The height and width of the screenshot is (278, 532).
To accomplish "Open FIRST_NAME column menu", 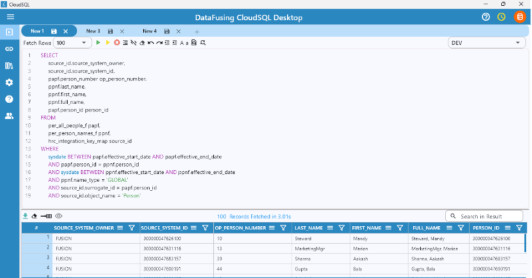I will click(x=388, y=228).
